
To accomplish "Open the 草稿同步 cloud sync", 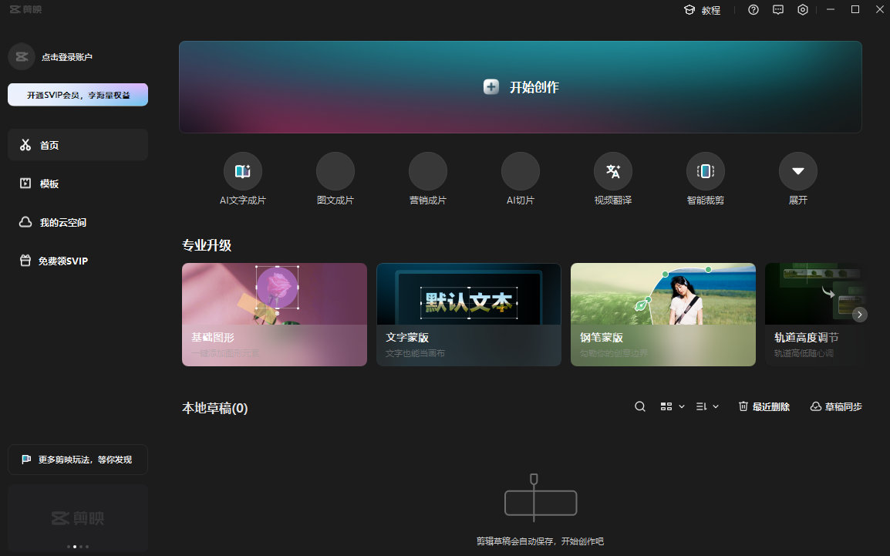I will click(835, 406).
